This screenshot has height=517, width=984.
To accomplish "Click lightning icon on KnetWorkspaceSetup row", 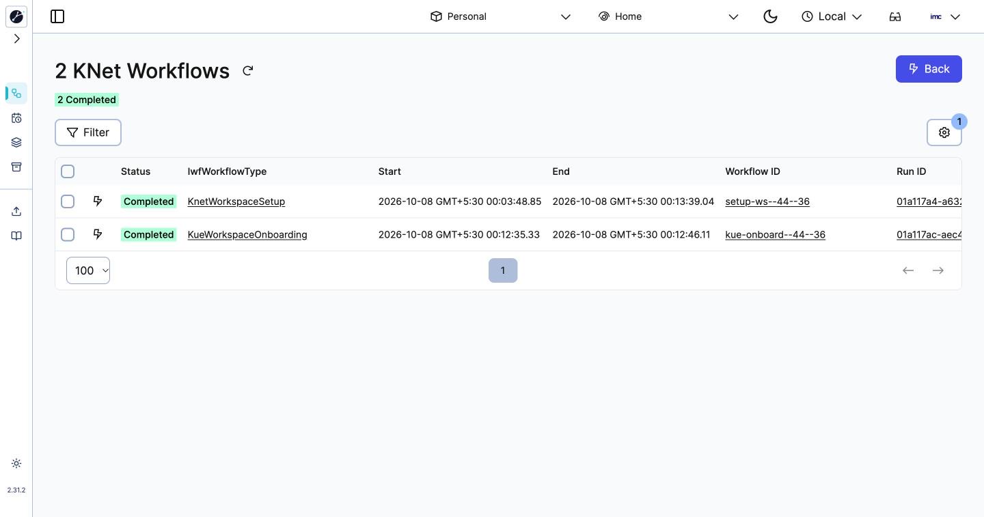I will [x=98, y=201].
